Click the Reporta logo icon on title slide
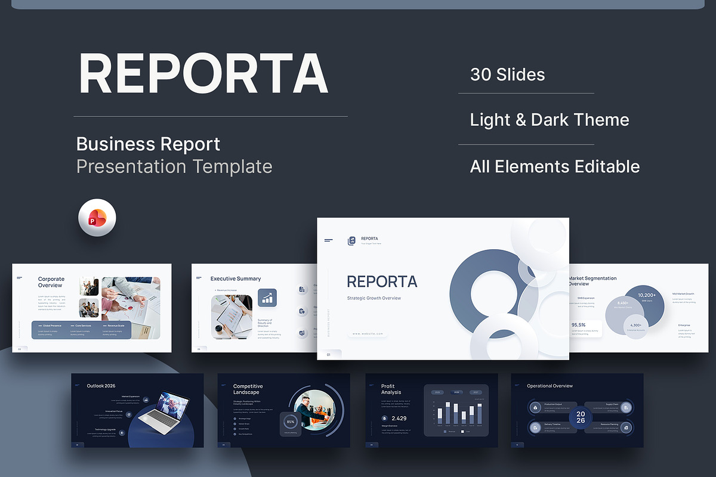This screenshot has height=477, width=716. coord(352,241)
